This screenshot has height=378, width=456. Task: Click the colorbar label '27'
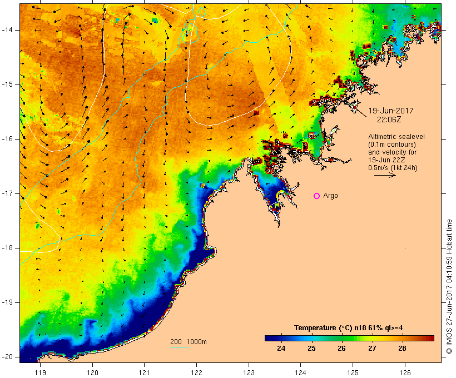372,349
